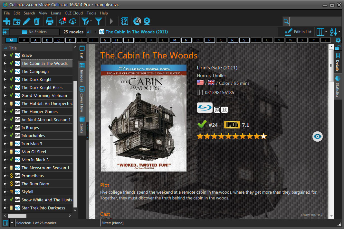Click the No Folders button

pyautogui.click(x=35, y=32)
